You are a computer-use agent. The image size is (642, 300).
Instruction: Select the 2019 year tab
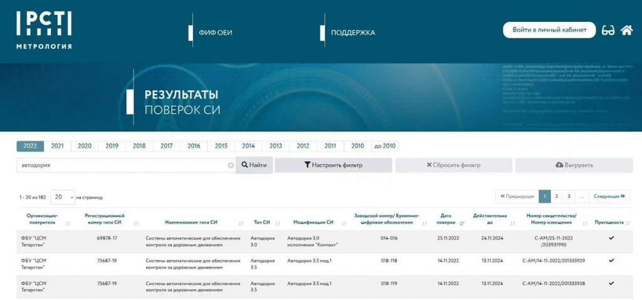(x=112, y=146)
